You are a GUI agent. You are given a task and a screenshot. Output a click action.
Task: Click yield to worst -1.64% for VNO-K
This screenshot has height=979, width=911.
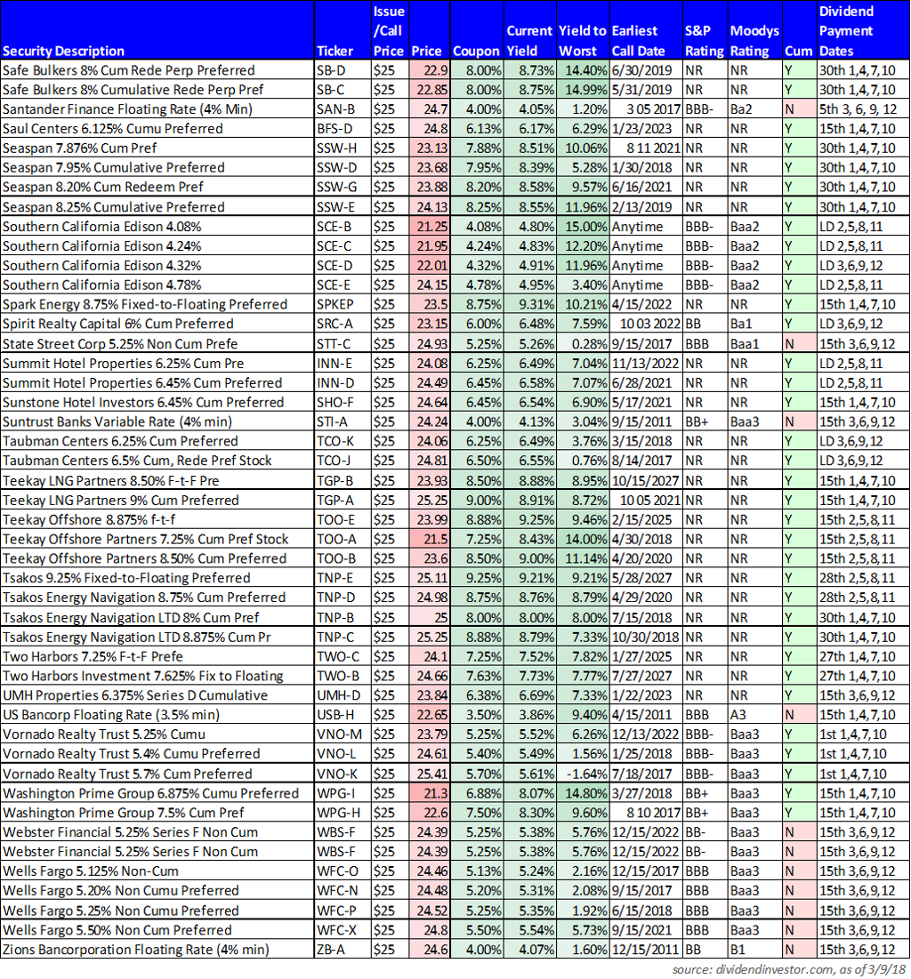(582, 774)
